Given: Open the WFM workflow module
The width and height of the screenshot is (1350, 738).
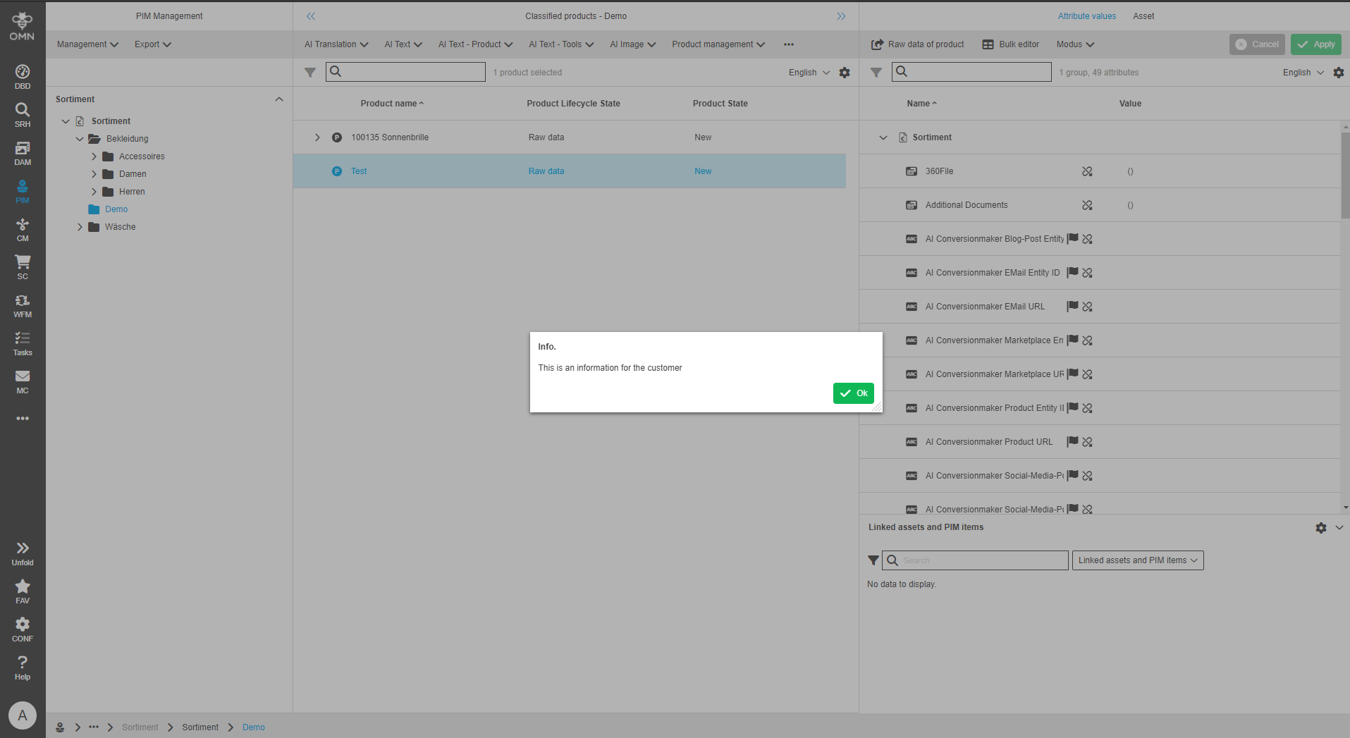Looking at the screenshot, I should click(x=23, y=305).
